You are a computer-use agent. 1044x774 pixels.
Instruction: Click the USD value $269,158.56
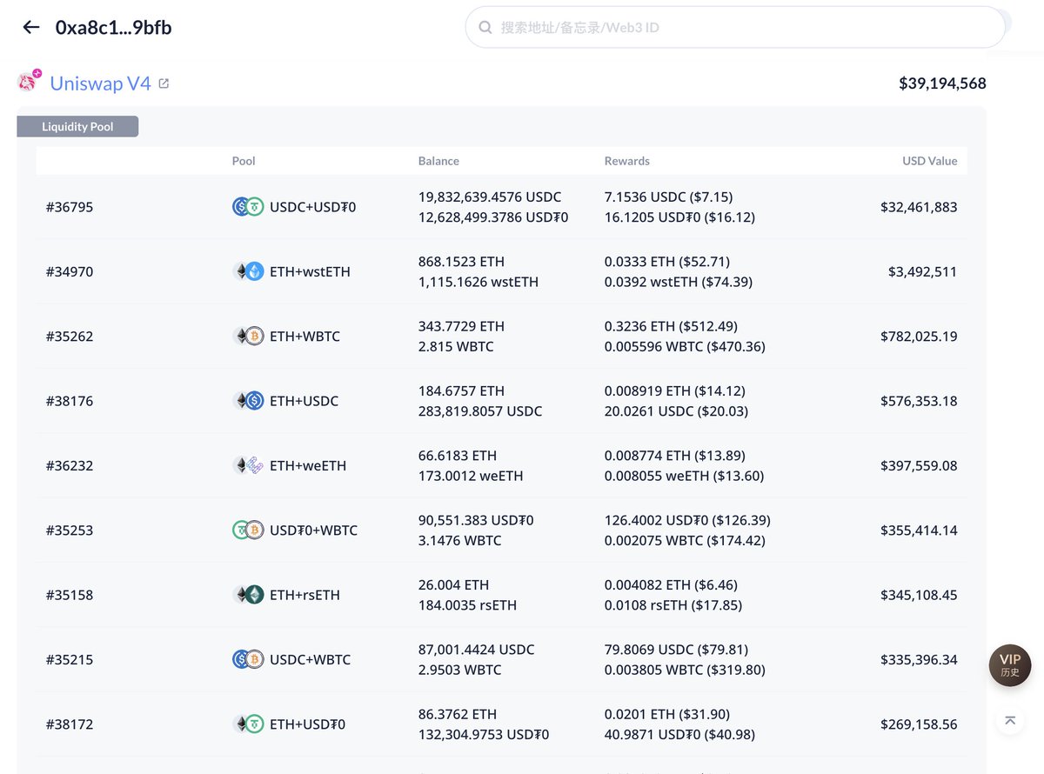[919, 724]
